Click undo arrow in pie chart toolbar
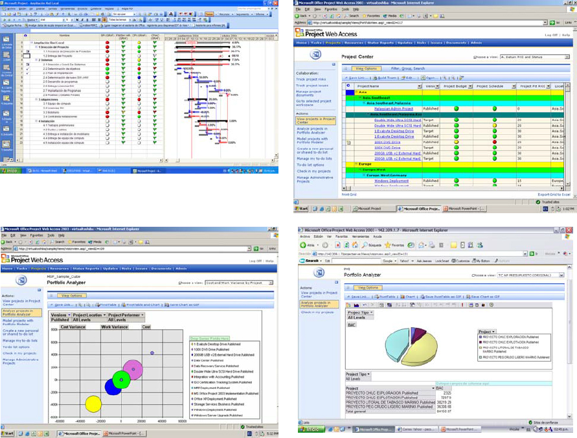Viewport: 577px width, 438px height. [365, 305]
